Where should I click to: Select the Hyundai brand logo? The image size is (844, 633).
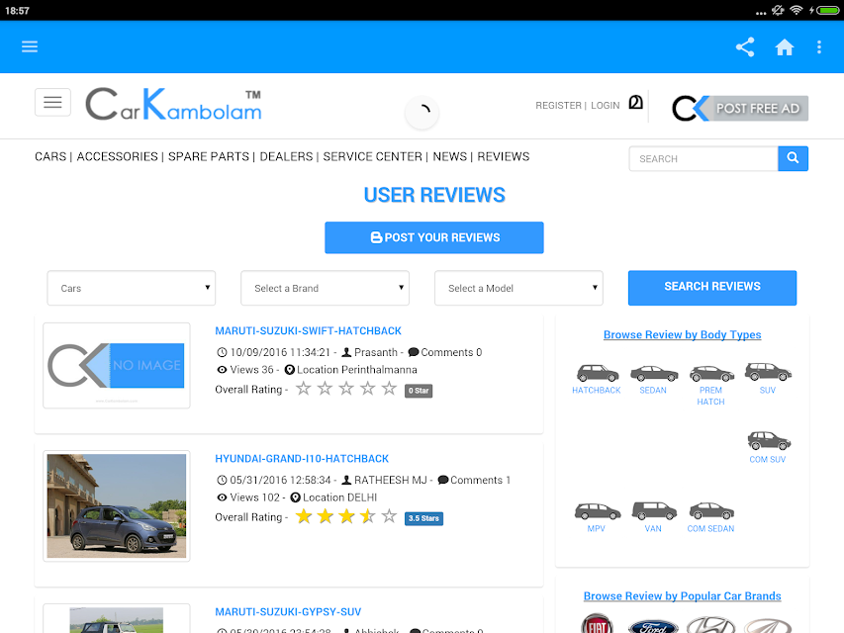(710, 625)
